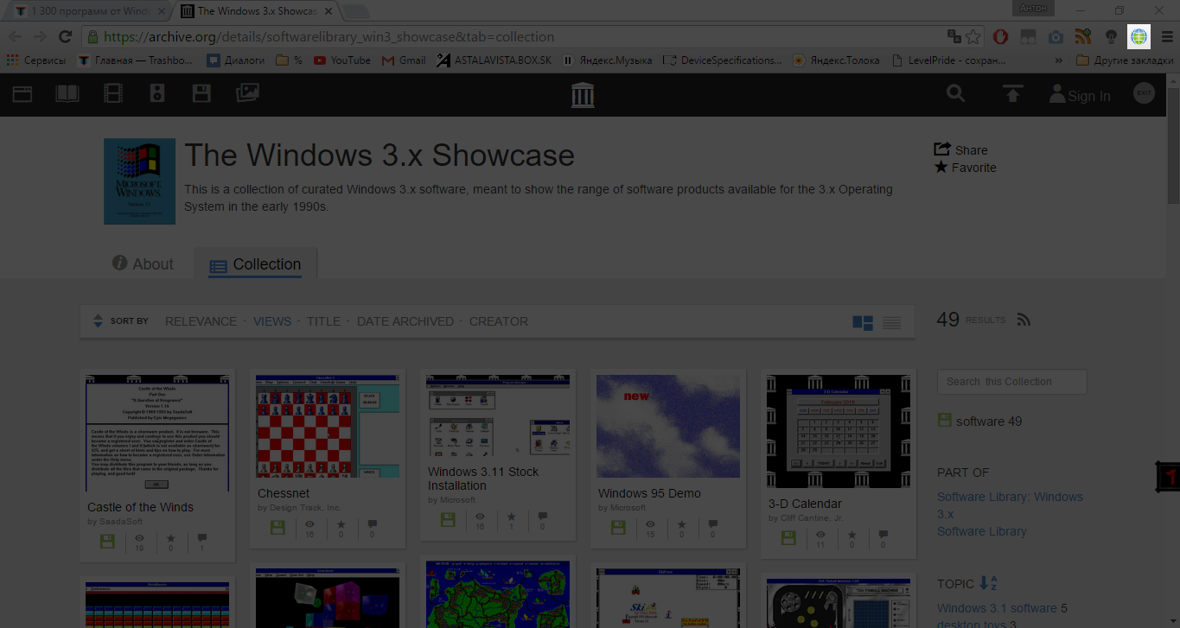
Task: Switch to list view
Action: pos(891,322)
